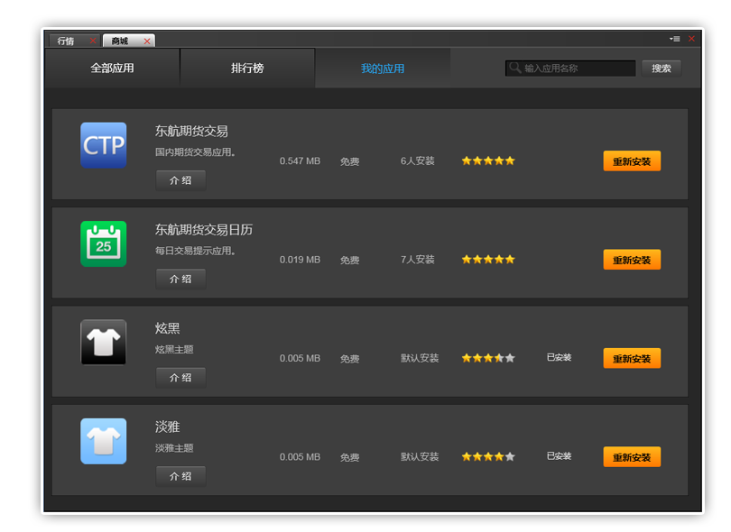Switch to the 行情 tab

click(66, 41)
